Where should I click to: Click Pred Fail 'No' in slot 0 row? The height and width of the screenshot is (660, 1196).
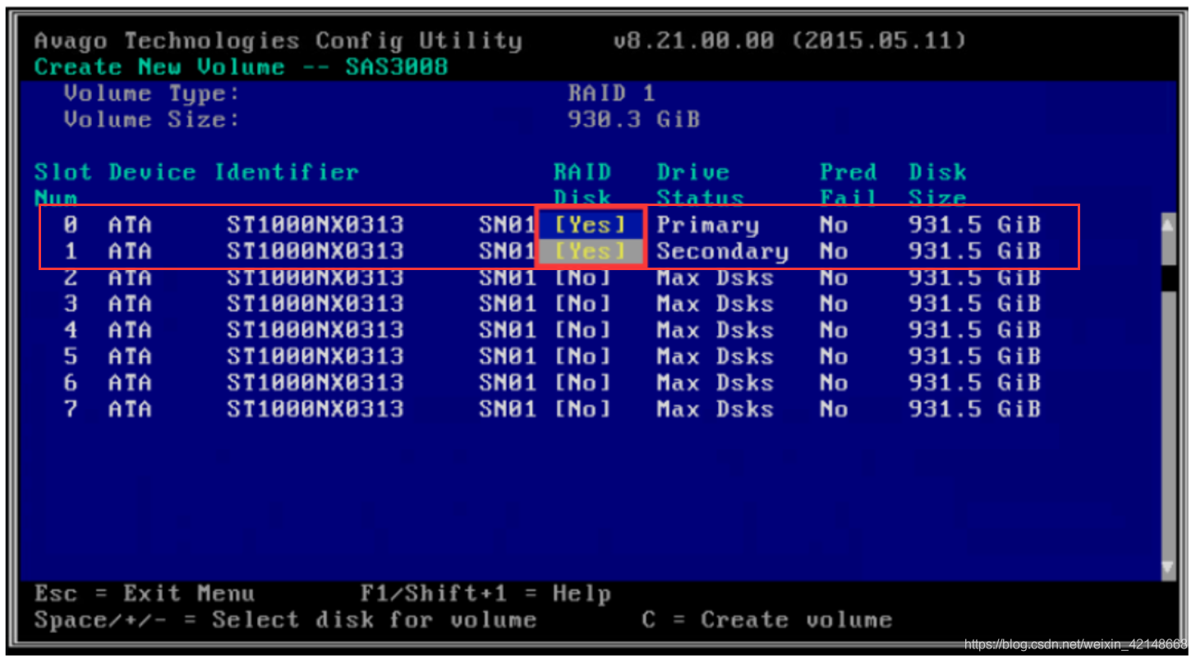point(833,224)
